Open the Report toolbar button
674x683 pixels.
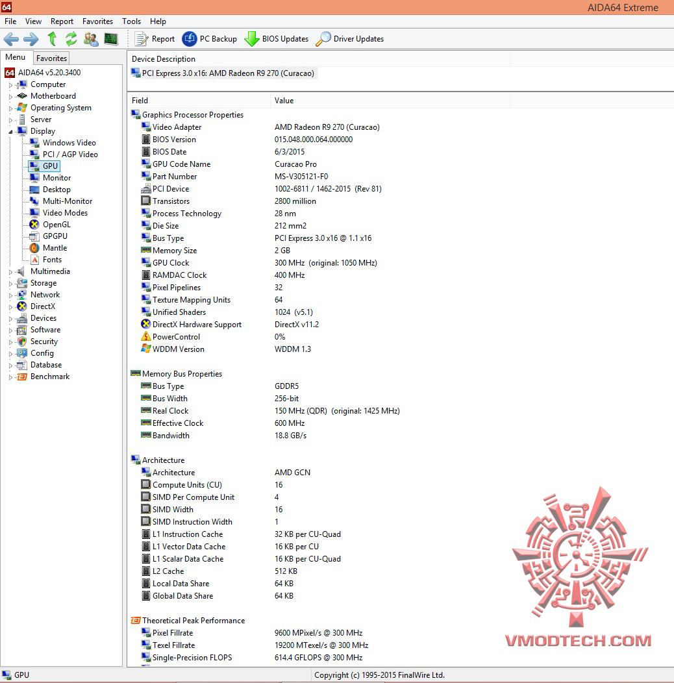pyautogui.click(x=155, y=39)
